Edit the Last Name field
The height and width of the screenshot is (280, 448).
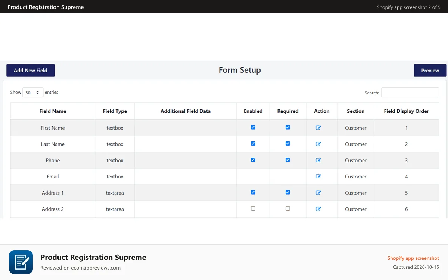[318, 144]
